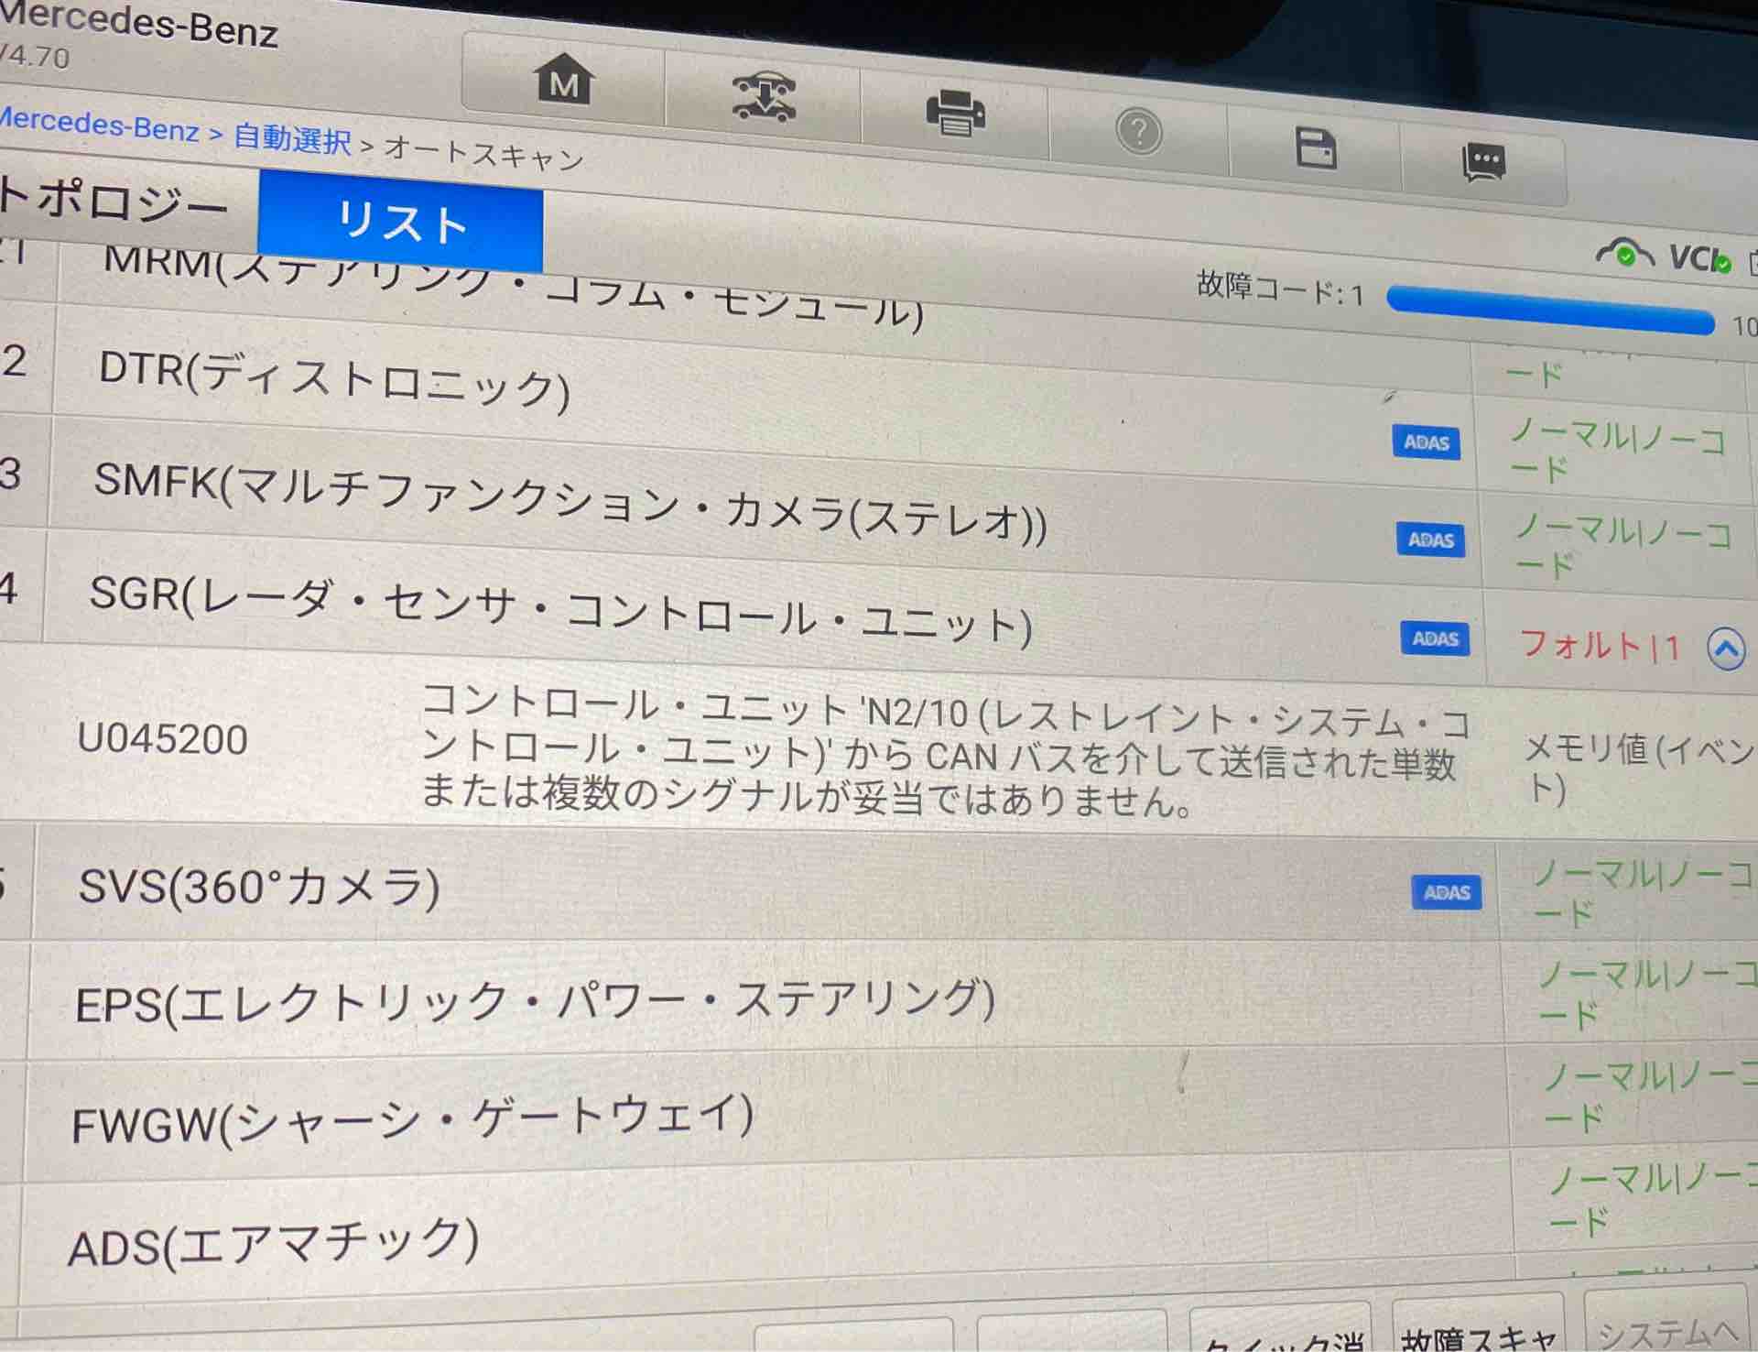The image size is (1758, 1352).
Task: Open the vehicle swap icon
Action: point(763,96)
